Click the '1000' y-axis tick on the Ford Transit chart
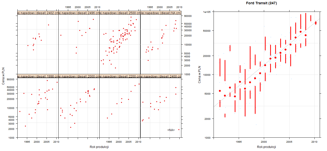327x151 pixels. pyautogui.click(x=208, y=138)
